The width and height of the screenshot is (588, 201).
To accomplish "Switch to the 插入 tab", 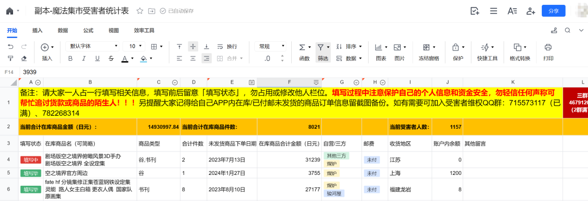I will [38, 30].
